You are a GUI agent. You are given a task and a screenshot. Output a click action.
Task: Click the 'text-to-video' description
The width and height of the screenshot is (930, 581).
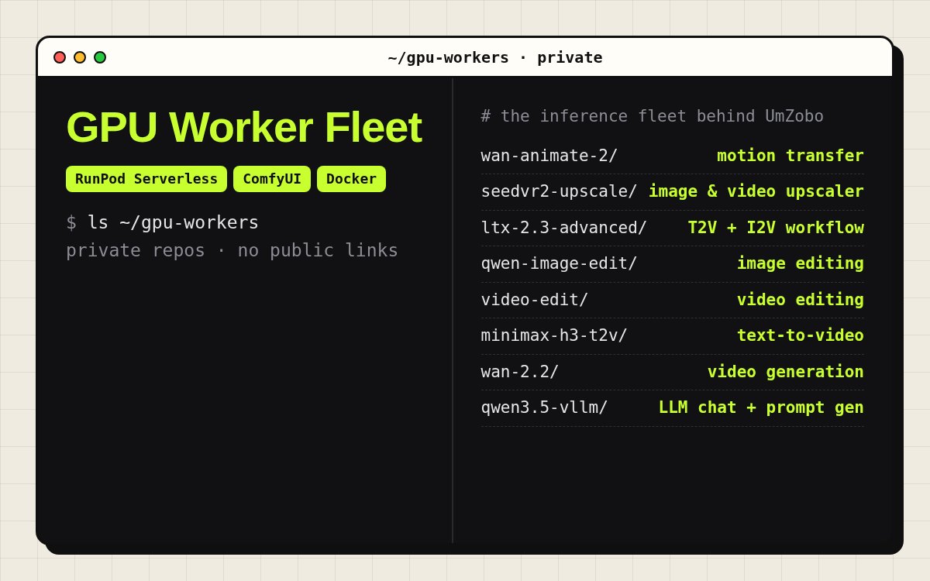click(801, 335)
